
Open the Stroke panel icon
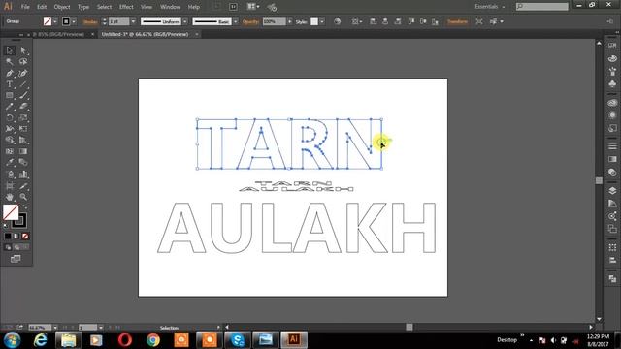(612, 146)
